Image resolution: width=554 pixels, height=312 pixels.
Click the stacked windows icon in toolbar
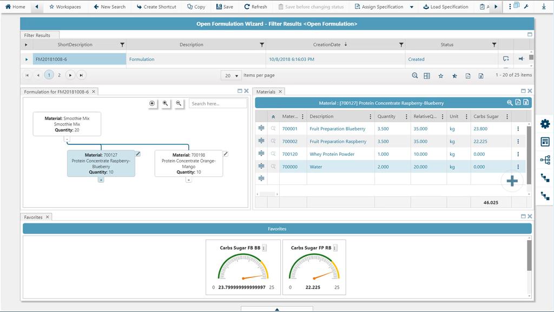click(517, 5)
